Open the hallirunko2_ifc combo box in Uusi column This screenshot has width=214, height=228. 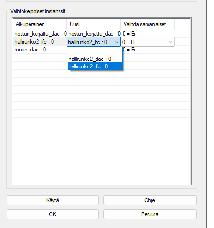coord(94,42)
